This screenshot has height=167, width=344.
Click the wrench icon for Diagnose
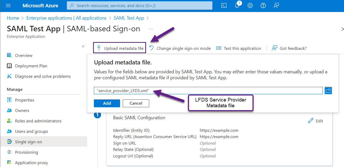click(9, 76)
